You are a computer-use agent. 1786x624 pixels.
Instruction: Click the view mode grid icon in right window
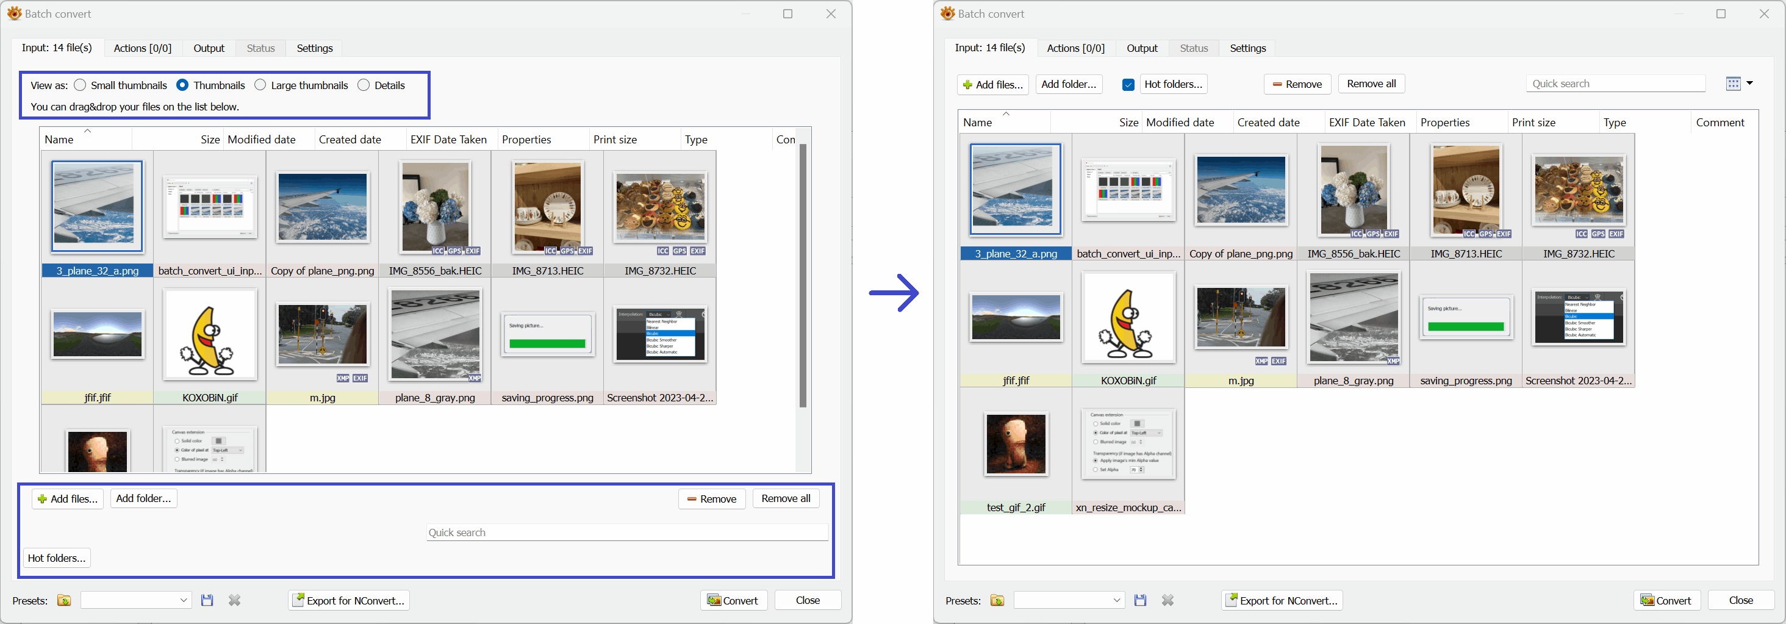(1732, 84)
